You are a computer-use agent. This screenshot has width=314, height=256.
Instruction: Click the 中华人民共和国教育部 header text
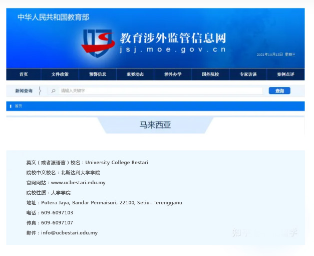pos(53,17)
